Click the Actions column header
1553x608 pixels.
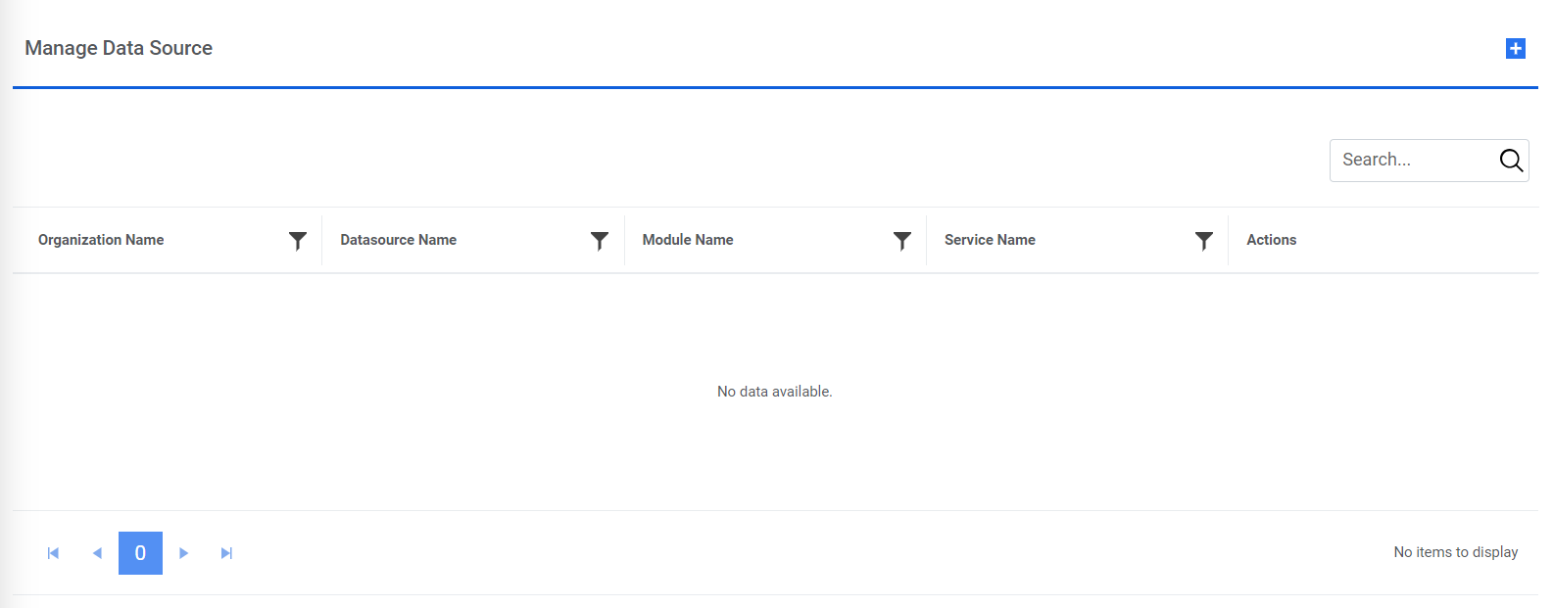pyautogui.click(x=1271, y=240)
